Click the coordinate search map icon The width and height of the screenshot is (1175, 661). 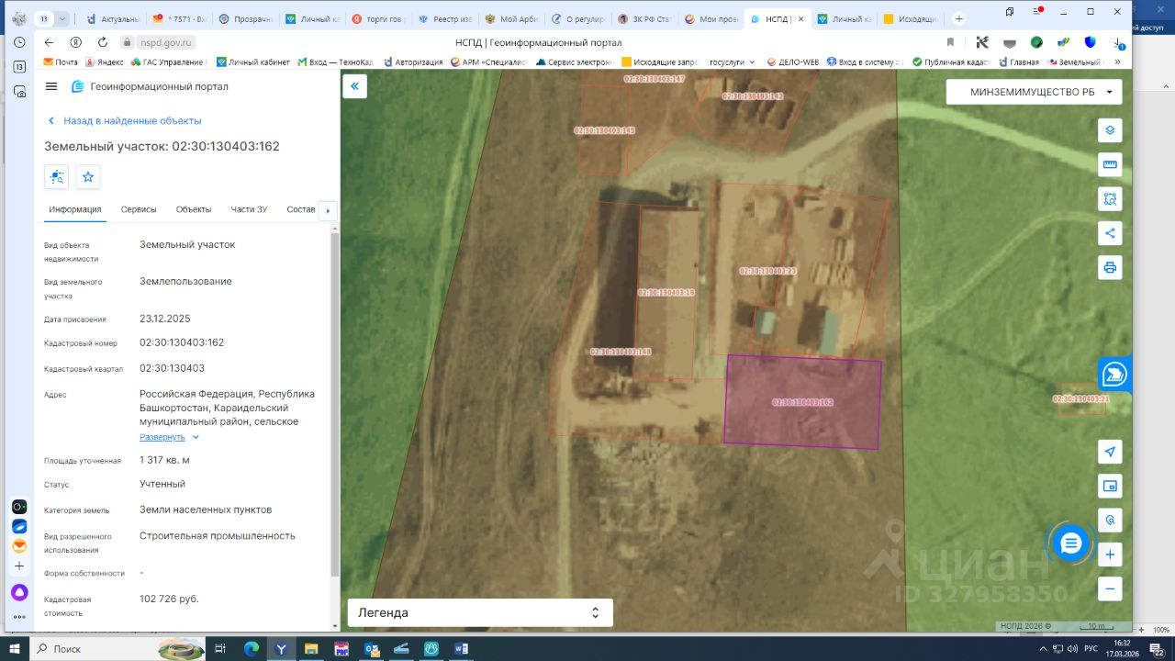(1110, 521)
